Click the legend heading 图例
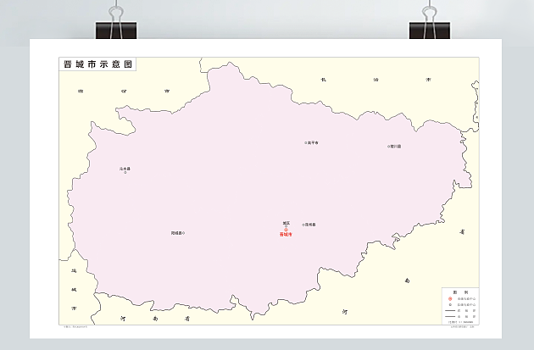This screenshot has height=350, width=534. pyautogui.click(x=459, y=292)
